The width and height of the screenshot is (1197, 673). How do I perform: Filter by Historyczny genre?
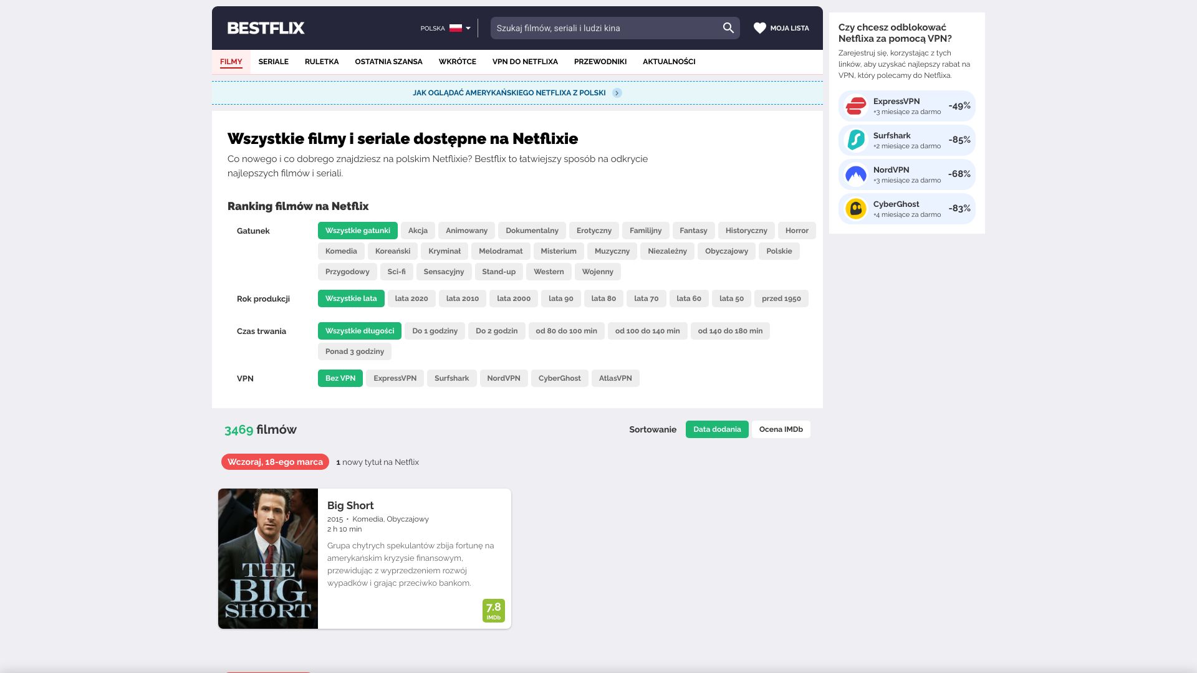(746, 231)
